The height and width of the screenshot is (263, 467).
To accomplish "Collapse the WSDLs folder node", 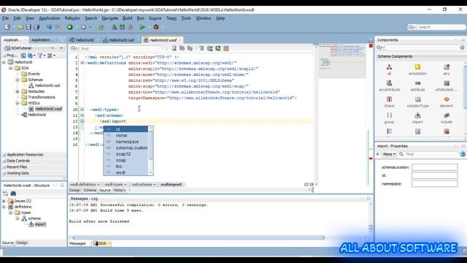I will (18, 103).
